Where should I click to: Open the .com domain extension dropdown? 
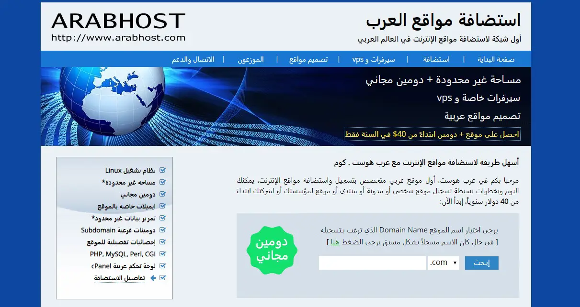click(x=444, y=263)
